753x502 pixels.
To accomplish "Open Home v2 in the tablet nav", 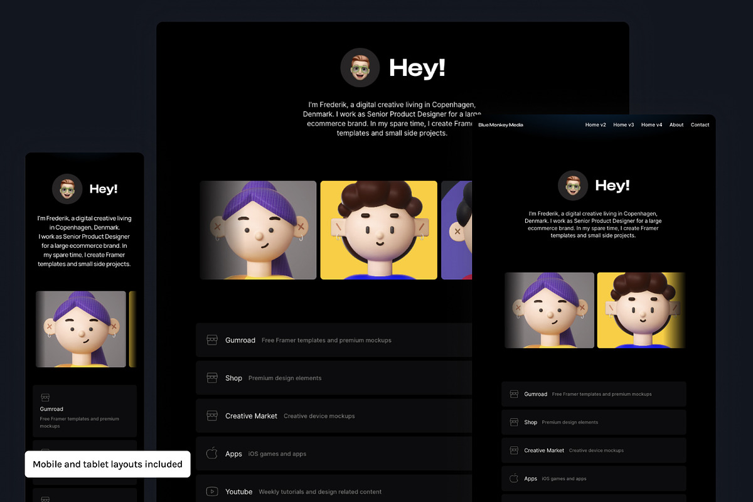I will tap(595, 125).
